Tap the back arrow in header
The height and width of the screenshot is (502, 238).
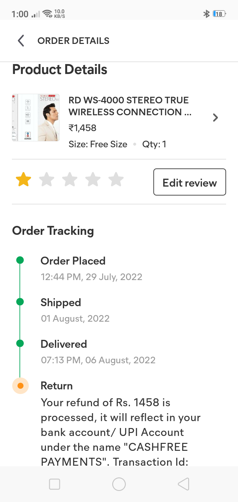click(21, 41)
